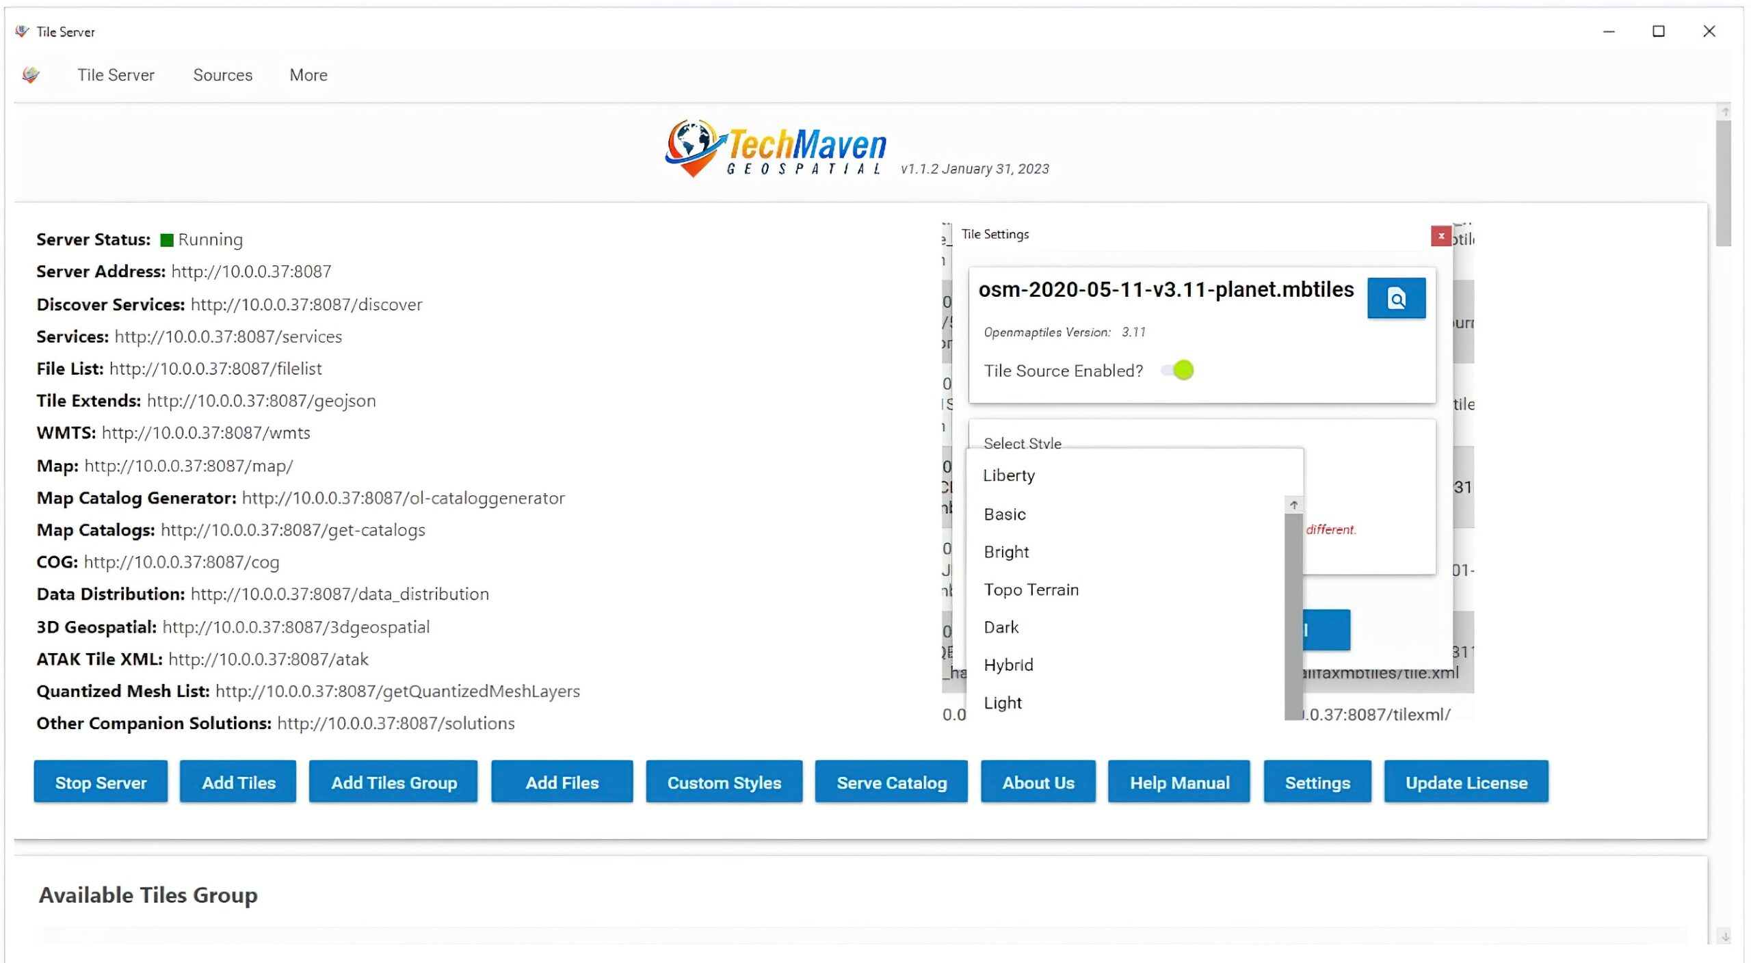The width and height of the screenshot is (1751, 963).
Task: Open the Quantized Mesh List link
Action: (x=397, y=691)
